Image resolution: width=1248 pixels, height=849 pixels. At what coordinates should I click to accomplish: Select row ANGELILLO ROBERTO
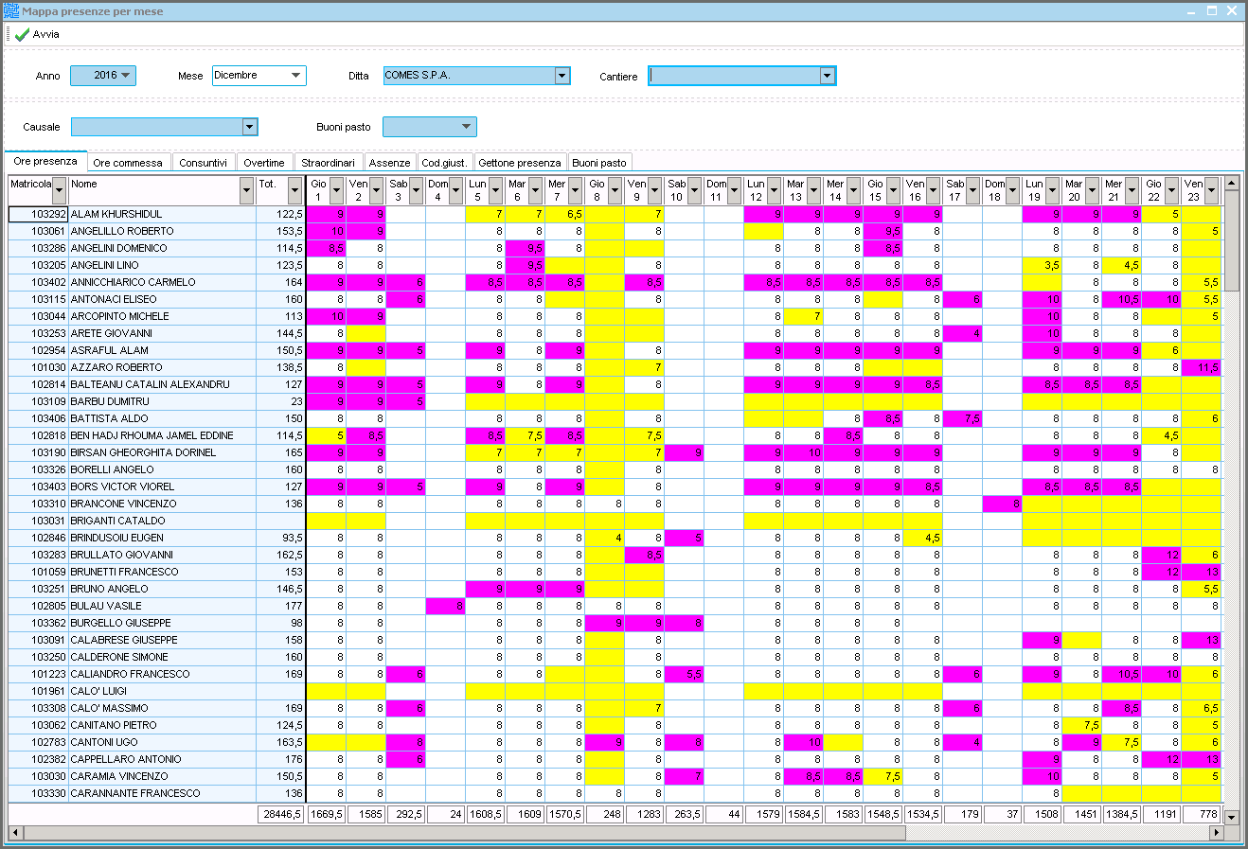point(615,231)
